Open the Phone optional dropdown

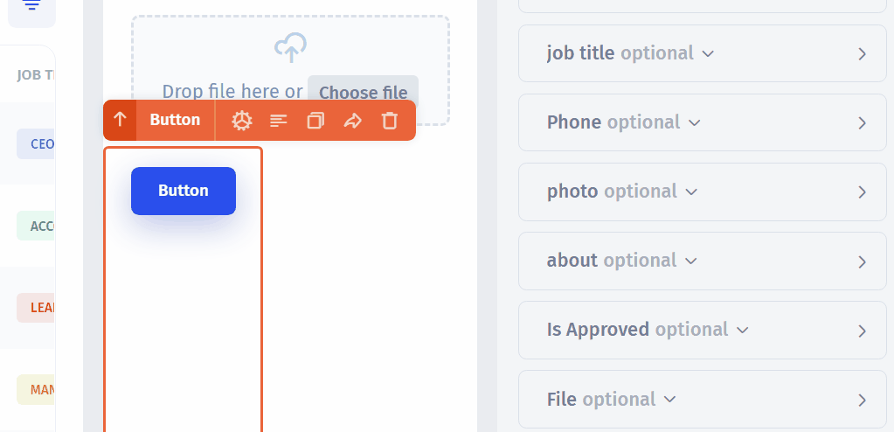[695, 122]
